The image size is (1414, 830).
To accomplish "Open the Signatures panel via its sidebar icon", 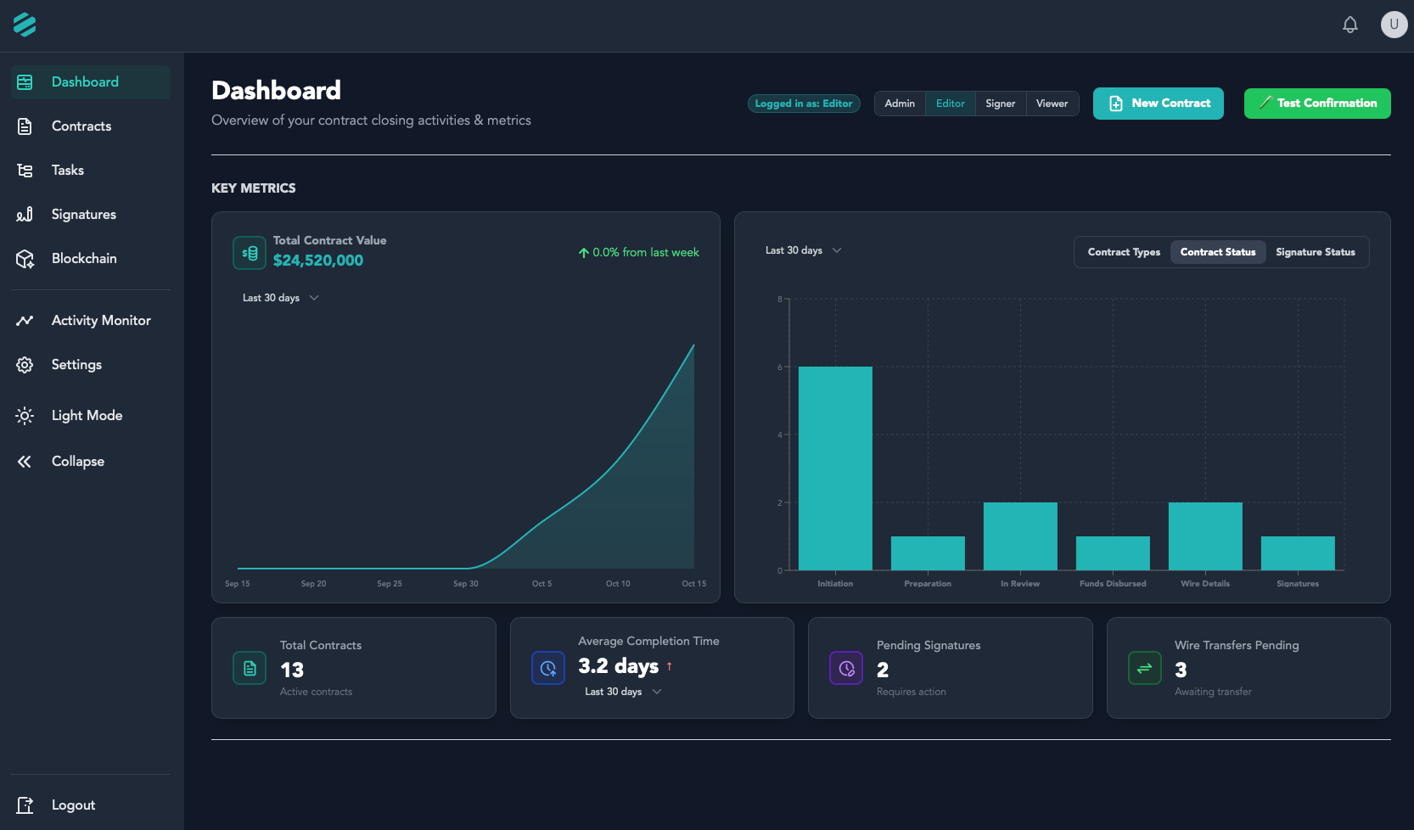I will 24,214.
